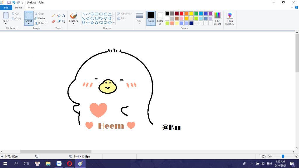Switch to the View tab

(x=31, y=8)
